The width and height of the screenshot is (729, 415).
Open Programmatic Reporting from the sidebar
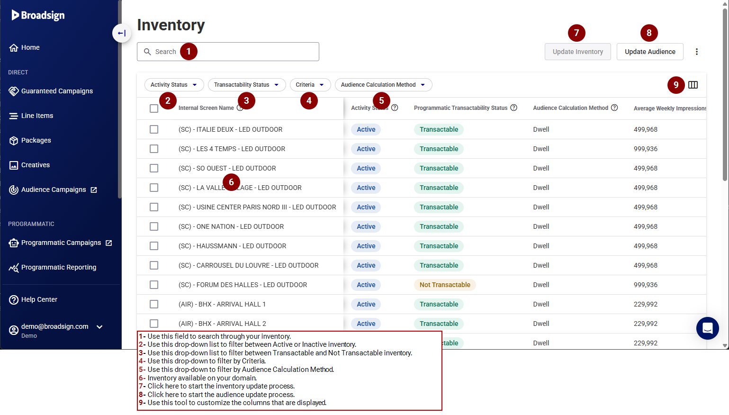pyautogui.click(x=58, y=267)
